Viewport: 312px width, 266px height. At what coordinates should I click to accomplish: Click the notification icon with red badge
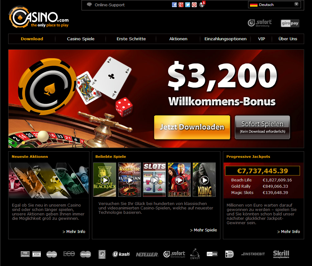[202, 4]
